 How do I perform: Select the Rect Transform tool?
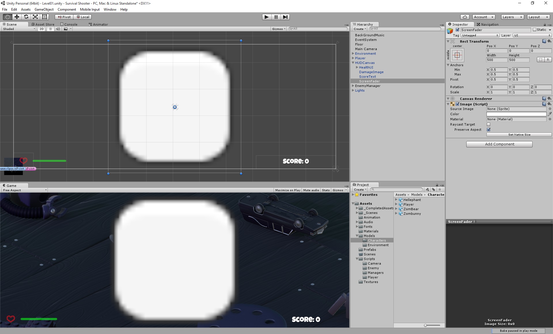click(44, 17)
